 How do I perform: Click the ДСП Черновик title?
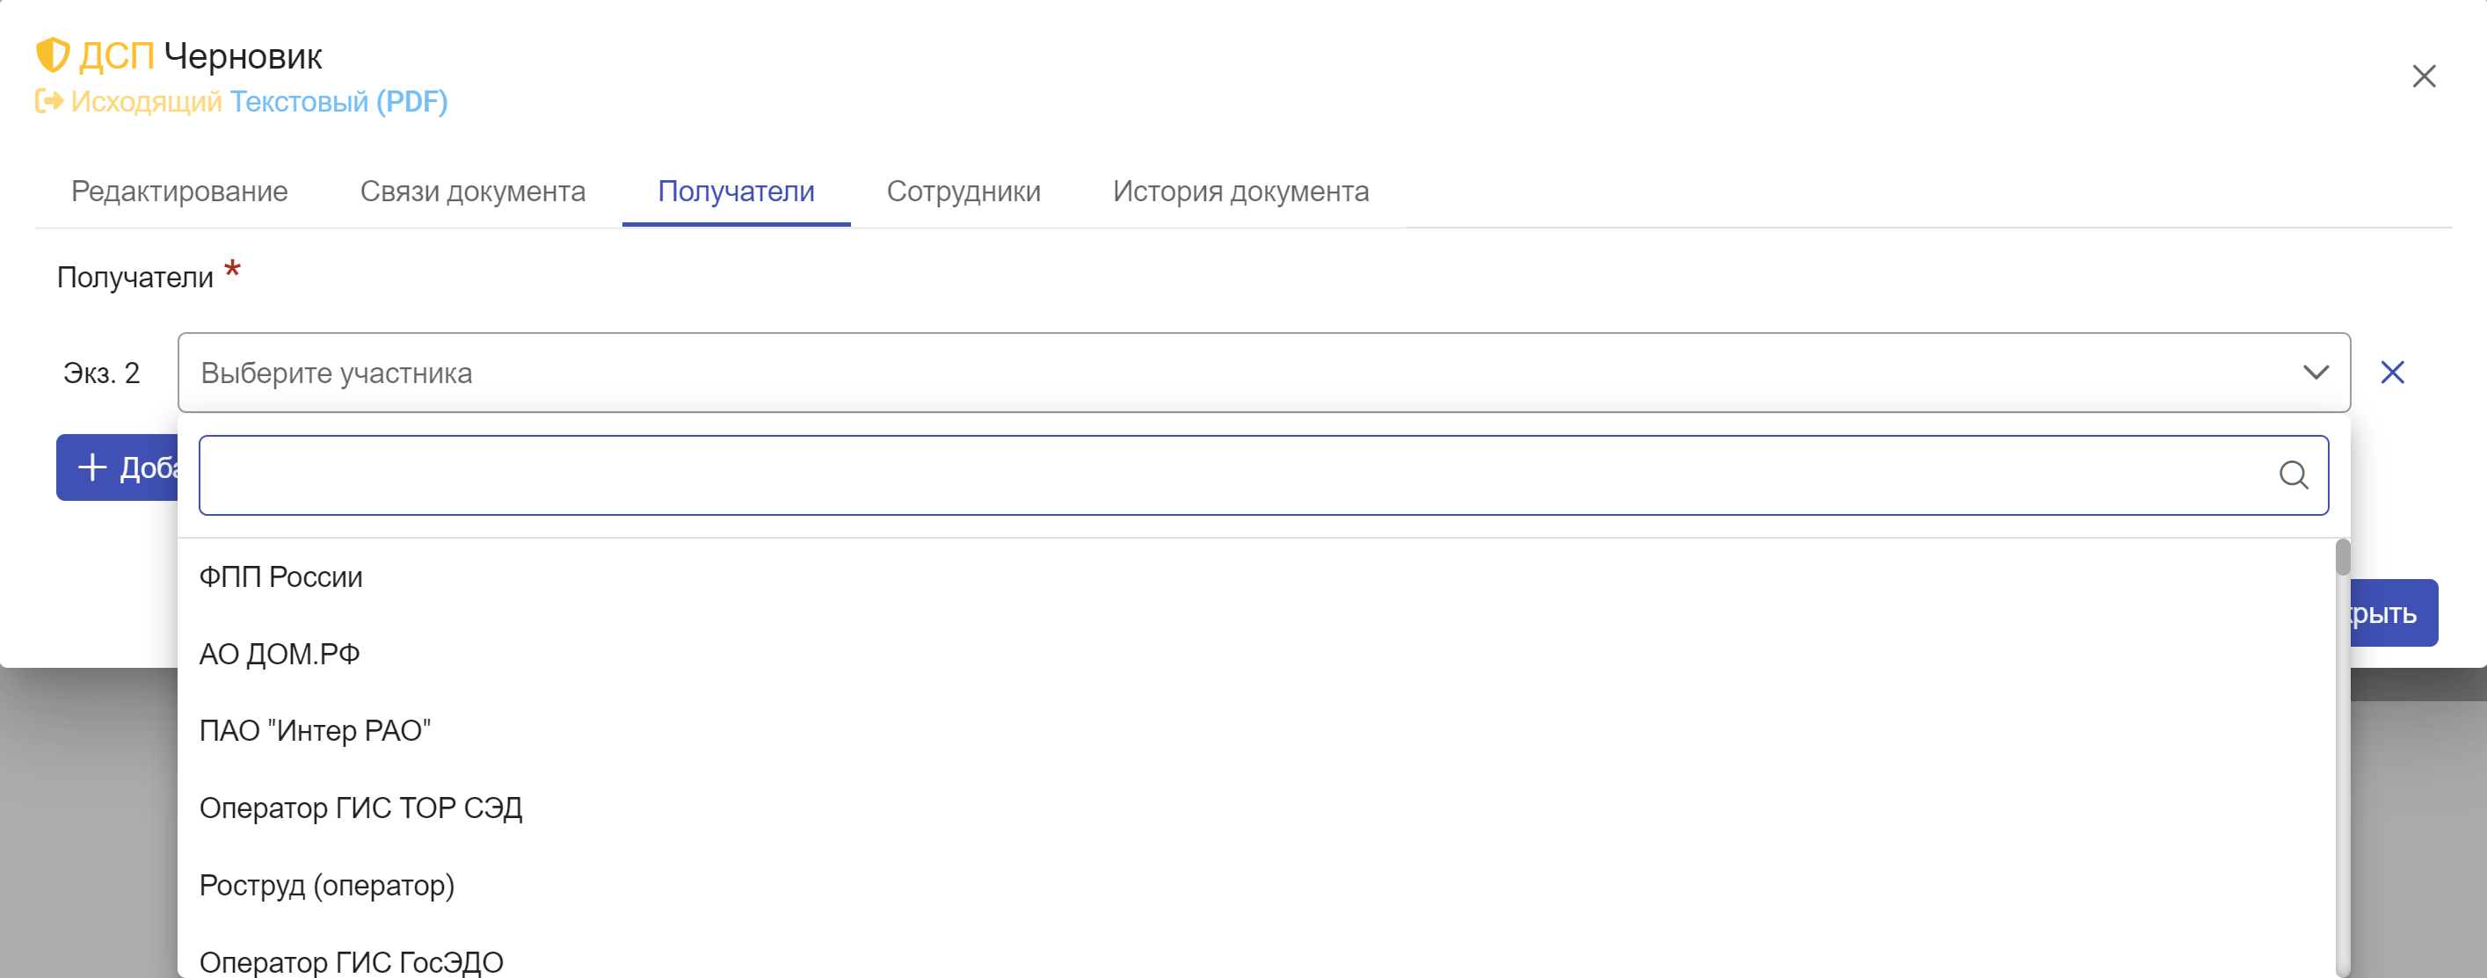pos(200,56)
